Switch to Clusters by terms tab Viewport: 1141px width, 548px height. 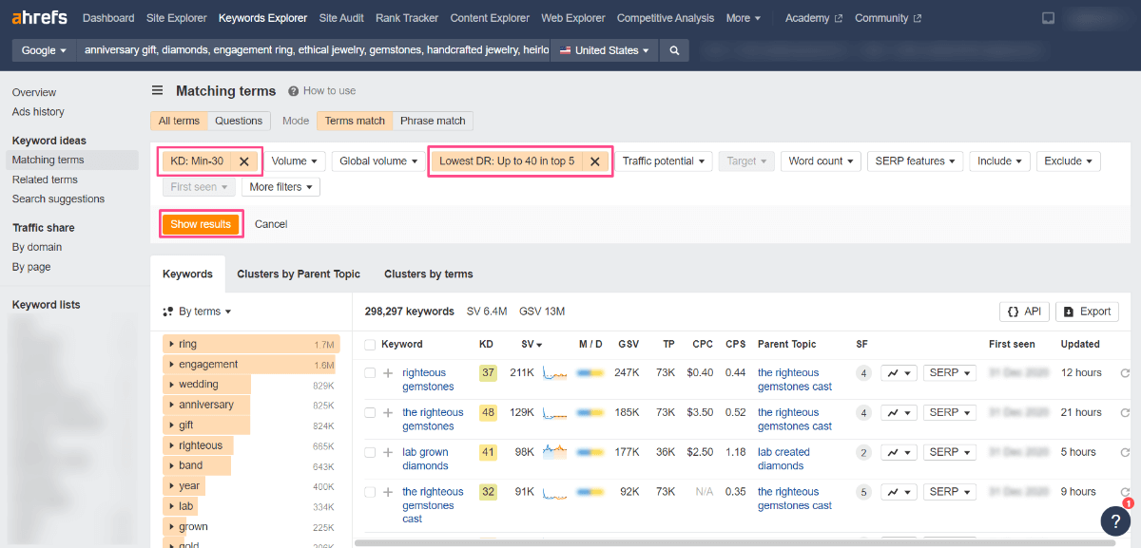(429, 274)
